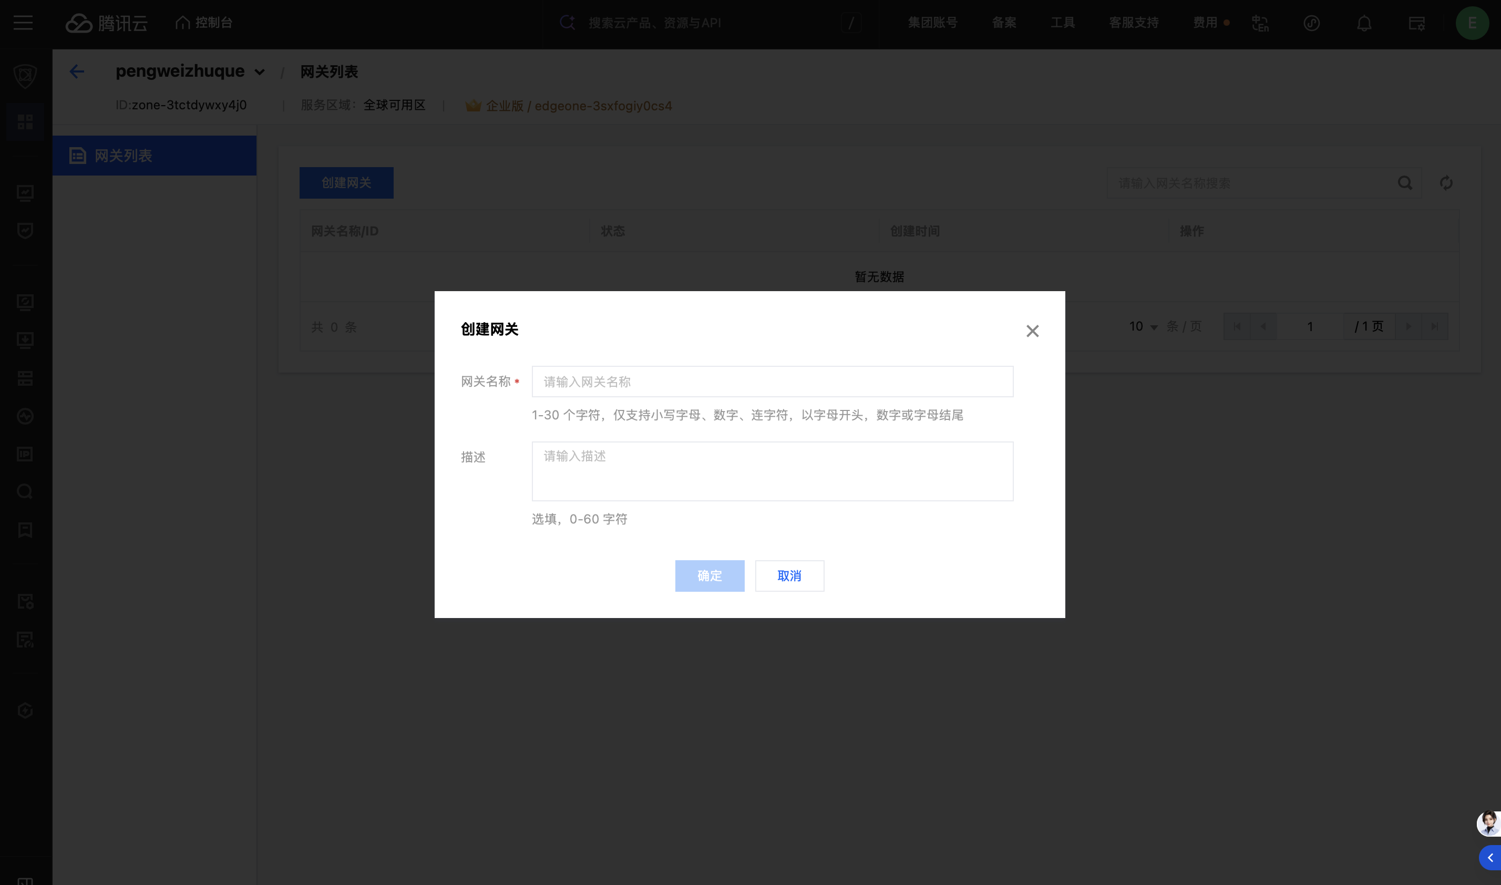The width and height of the screenshot is (1501, 885).
Task: Refresh the gateway list
Action: tap(1446, 183)
